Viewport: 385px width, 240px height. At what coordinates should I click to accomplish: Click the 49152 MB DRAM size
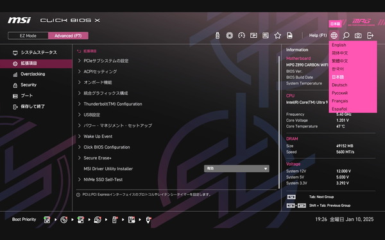(x=345, y=146)
